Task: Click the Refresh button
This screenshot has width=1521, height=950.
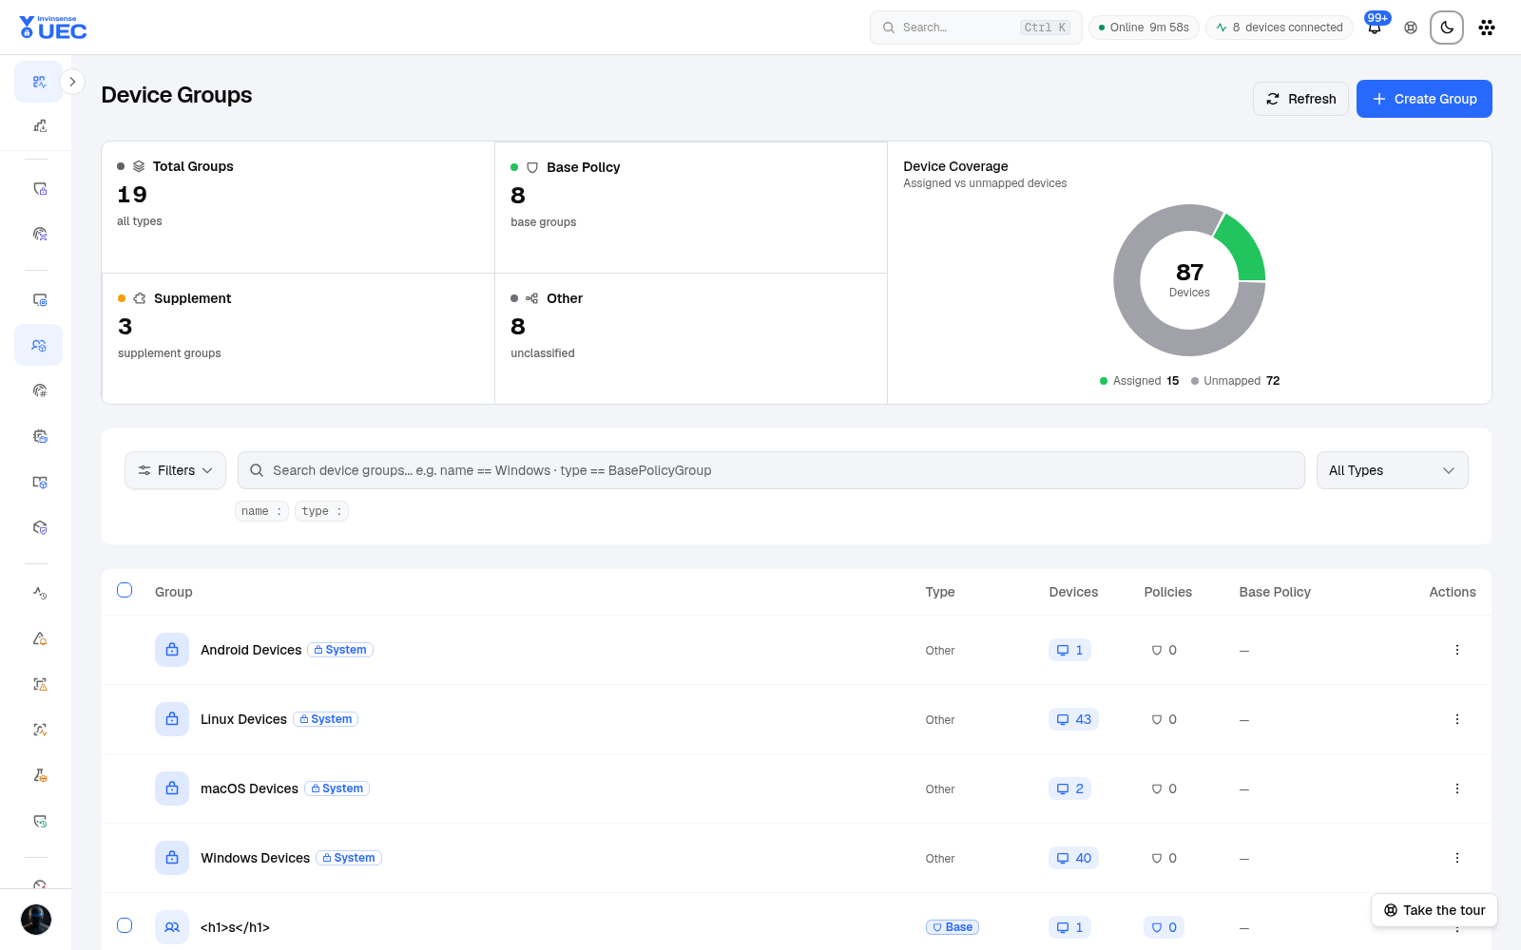Action: pyautogui.click(x=1300, y=99)
